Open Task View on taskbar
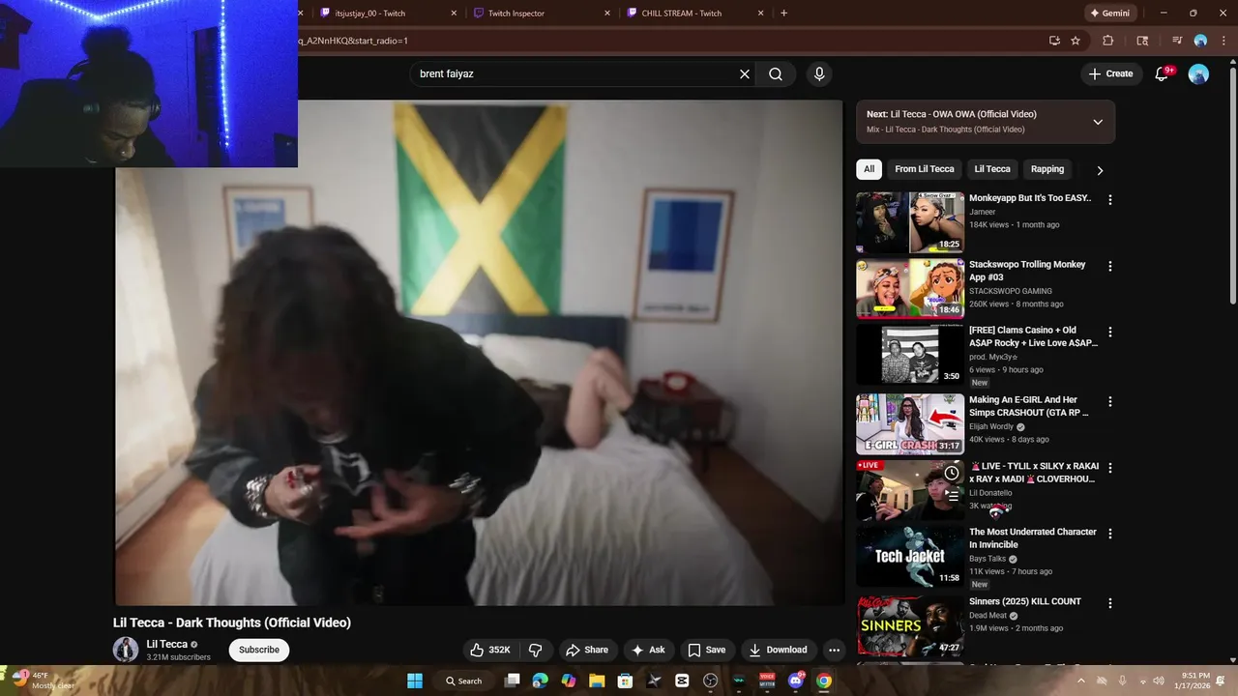The image size is (1238, 696). [x=513, y=681]
